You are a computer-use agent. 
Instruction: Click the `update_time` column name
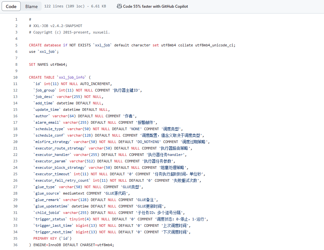click(47, 110)
